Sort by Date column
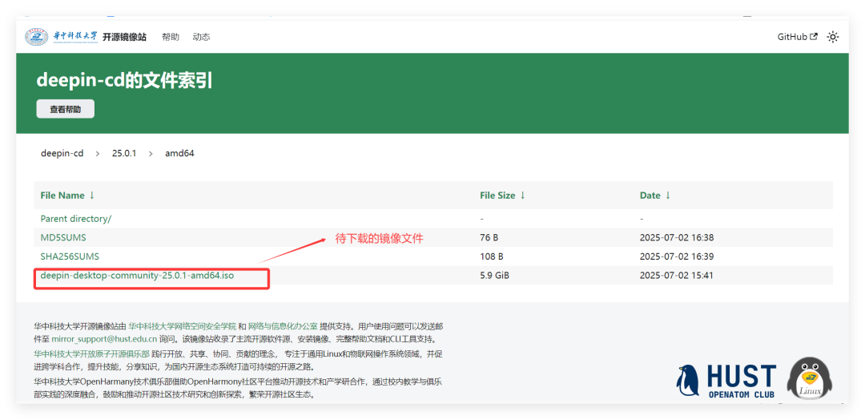This screenshot has width=865, height=420. pos(655,196)
